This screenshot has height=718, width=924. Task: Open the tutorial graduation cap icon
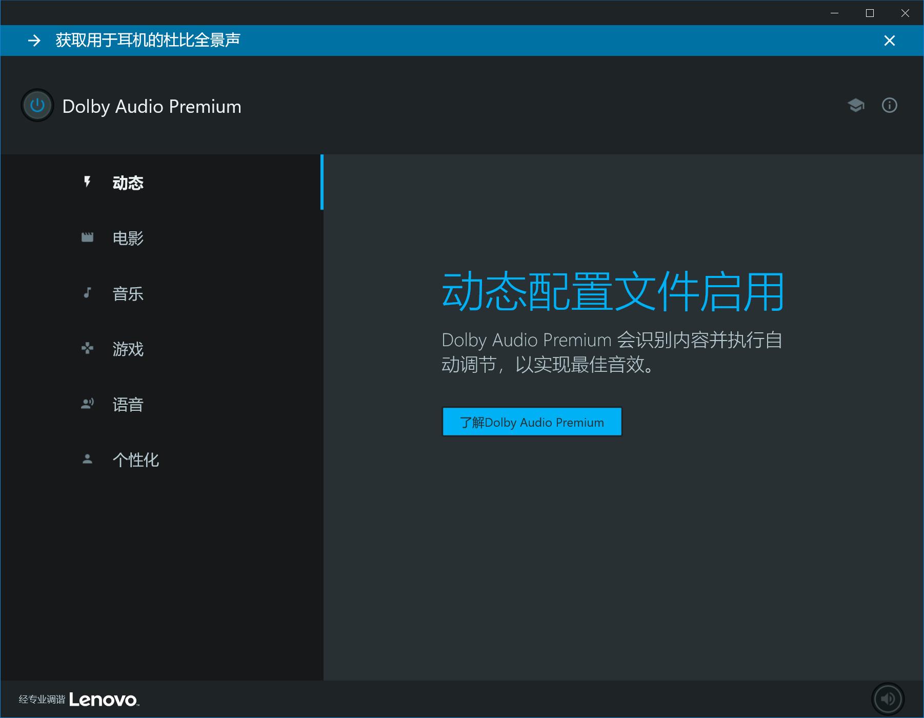click(x=856, y=105)
